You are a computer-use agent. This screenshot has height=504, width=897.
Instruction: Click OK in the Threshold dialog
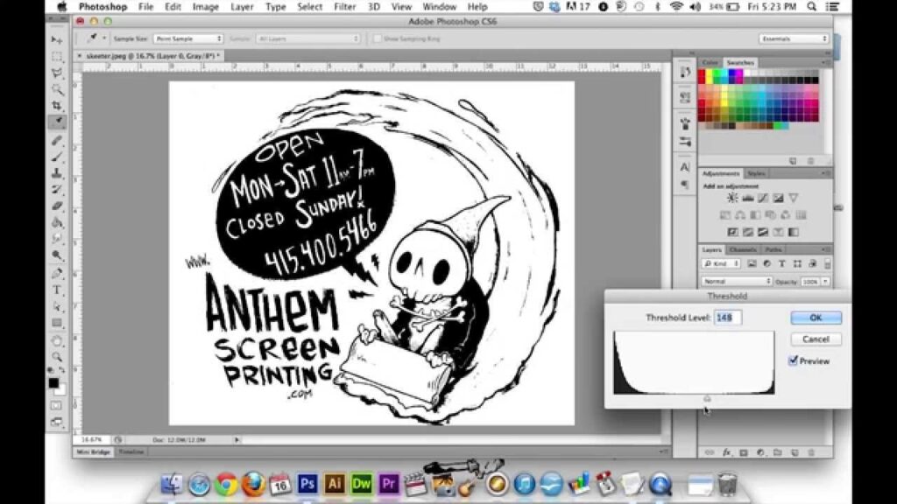coord(816,318)
